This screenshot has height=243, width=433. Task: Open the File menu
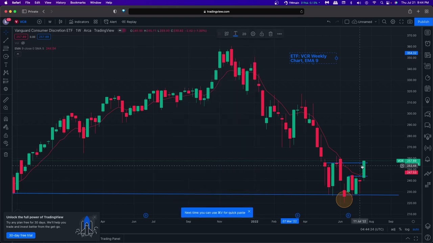click(27, 3)
